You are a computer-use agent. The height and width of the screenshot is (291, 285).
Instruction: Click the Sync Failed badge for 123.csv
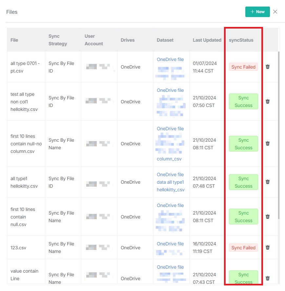coord(243,248)
